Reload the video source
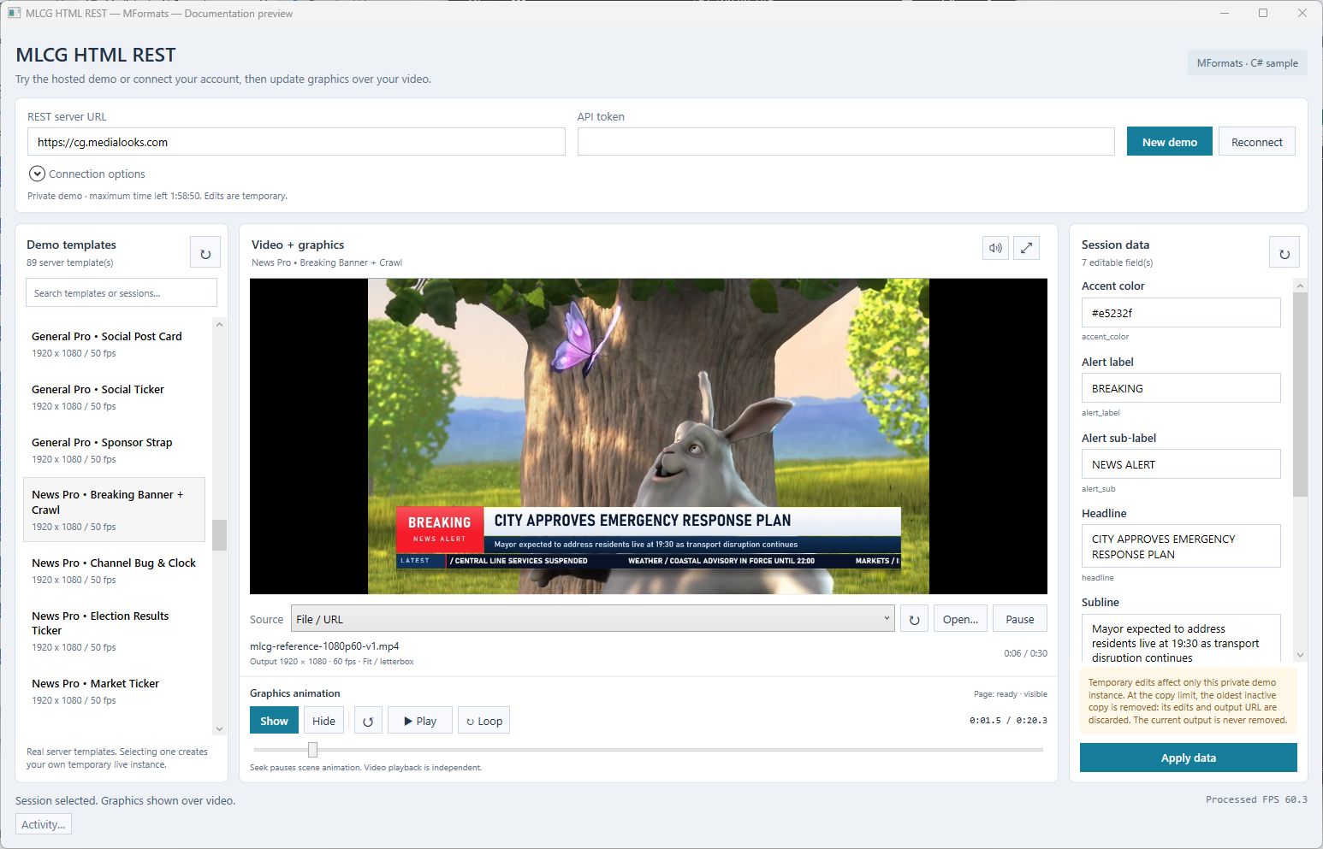The width and height of the screenshot is (1323, 849). [914, 619]
